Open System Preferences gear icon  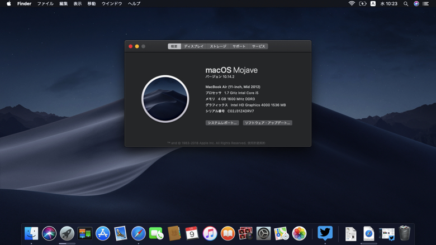tap(263, 233)
